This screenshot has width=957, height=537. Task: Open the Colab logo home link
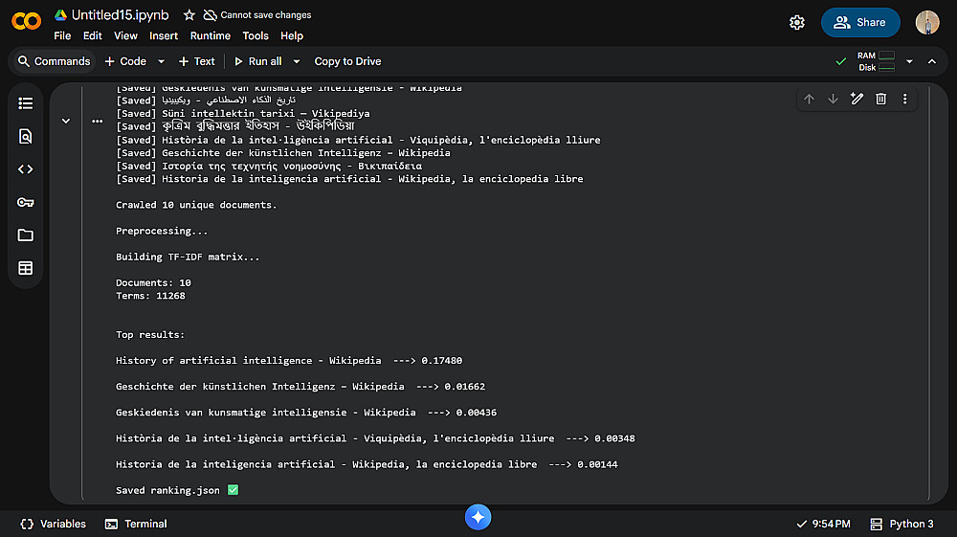26,22
